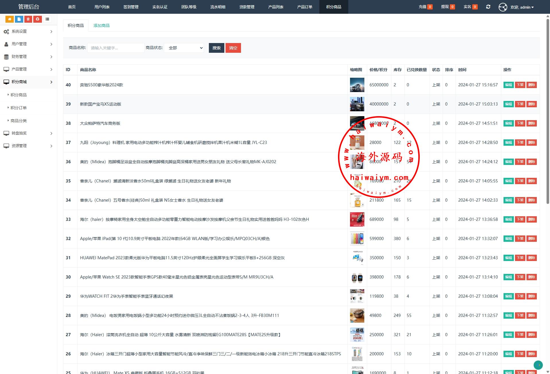
Task: Click the red 清空 button
Action: pyautogui.click(x=233, y=48)
